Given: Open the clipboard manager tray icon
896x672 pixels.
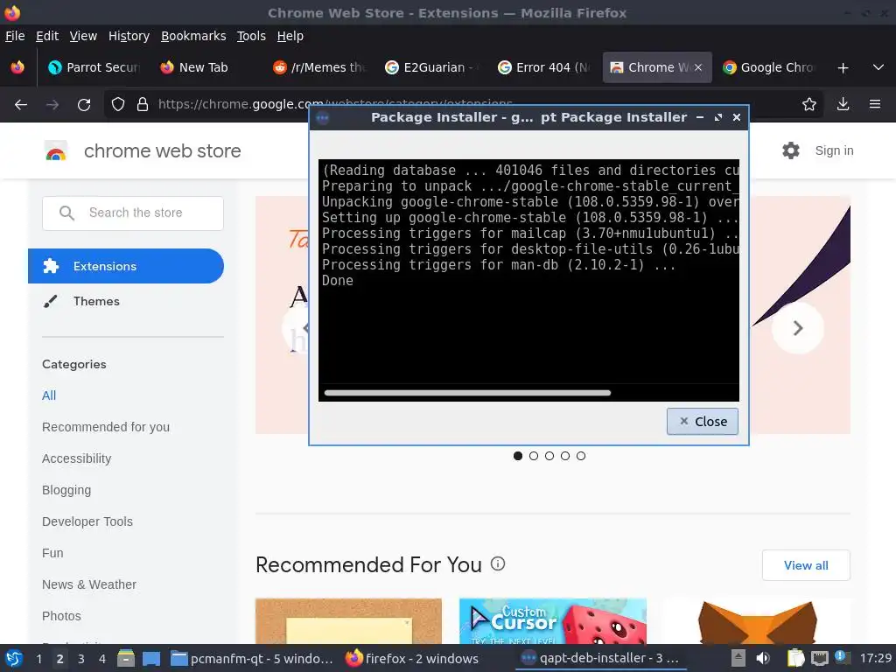Looking at the screenshot, I should pos(795,658).
